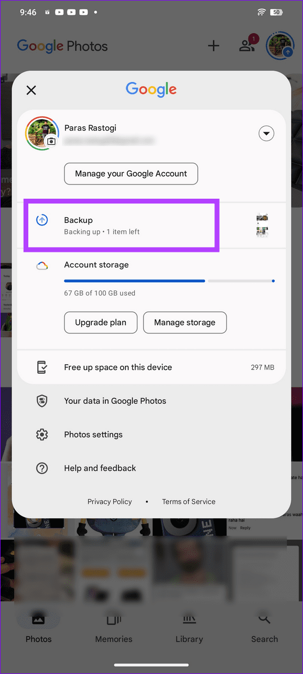Tap the profile avatar in top right
303x674 pixels.
[280, 45]
